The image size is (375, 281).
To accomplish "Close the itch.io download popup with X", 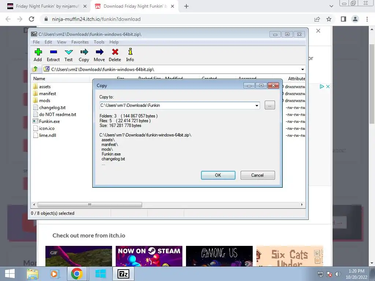I will pyautogui.click(x=318, y=31).
